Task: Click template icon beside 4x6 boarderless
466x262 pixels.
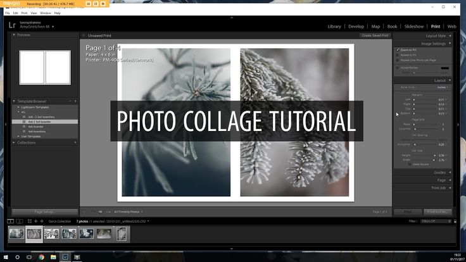Action: click(x=24, y=131)
